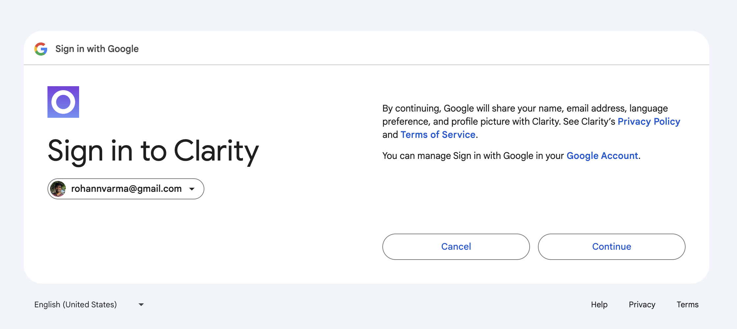Click the "Sign in with Google" header text
The width and height of the screenshot is (737, 329).
pyautogui.click(x=97, y=49)
